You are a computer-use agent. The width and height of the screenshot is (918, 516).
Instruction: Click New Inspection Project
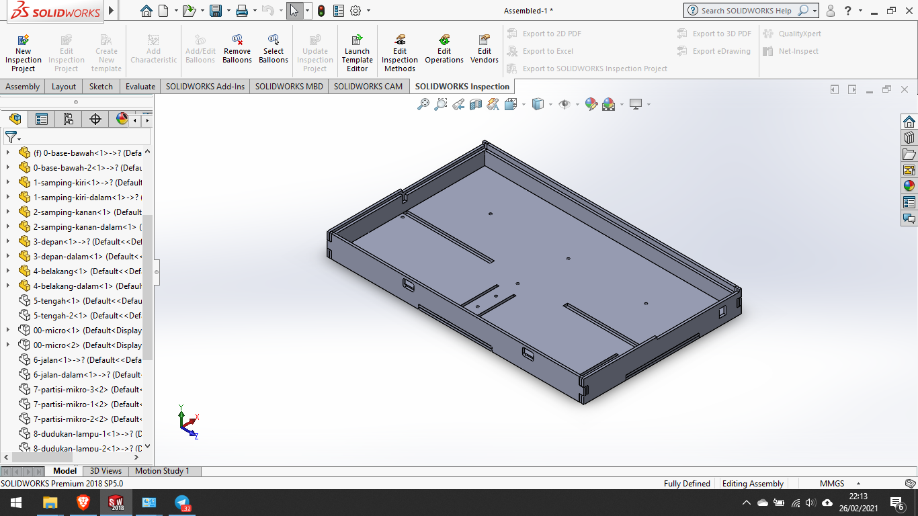click(23, 53)
